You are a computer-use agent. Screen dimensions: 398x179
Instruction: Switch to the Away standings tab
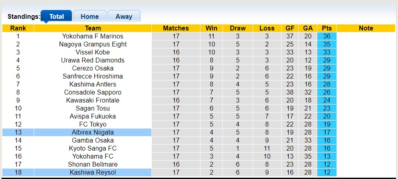pos(124,16)
